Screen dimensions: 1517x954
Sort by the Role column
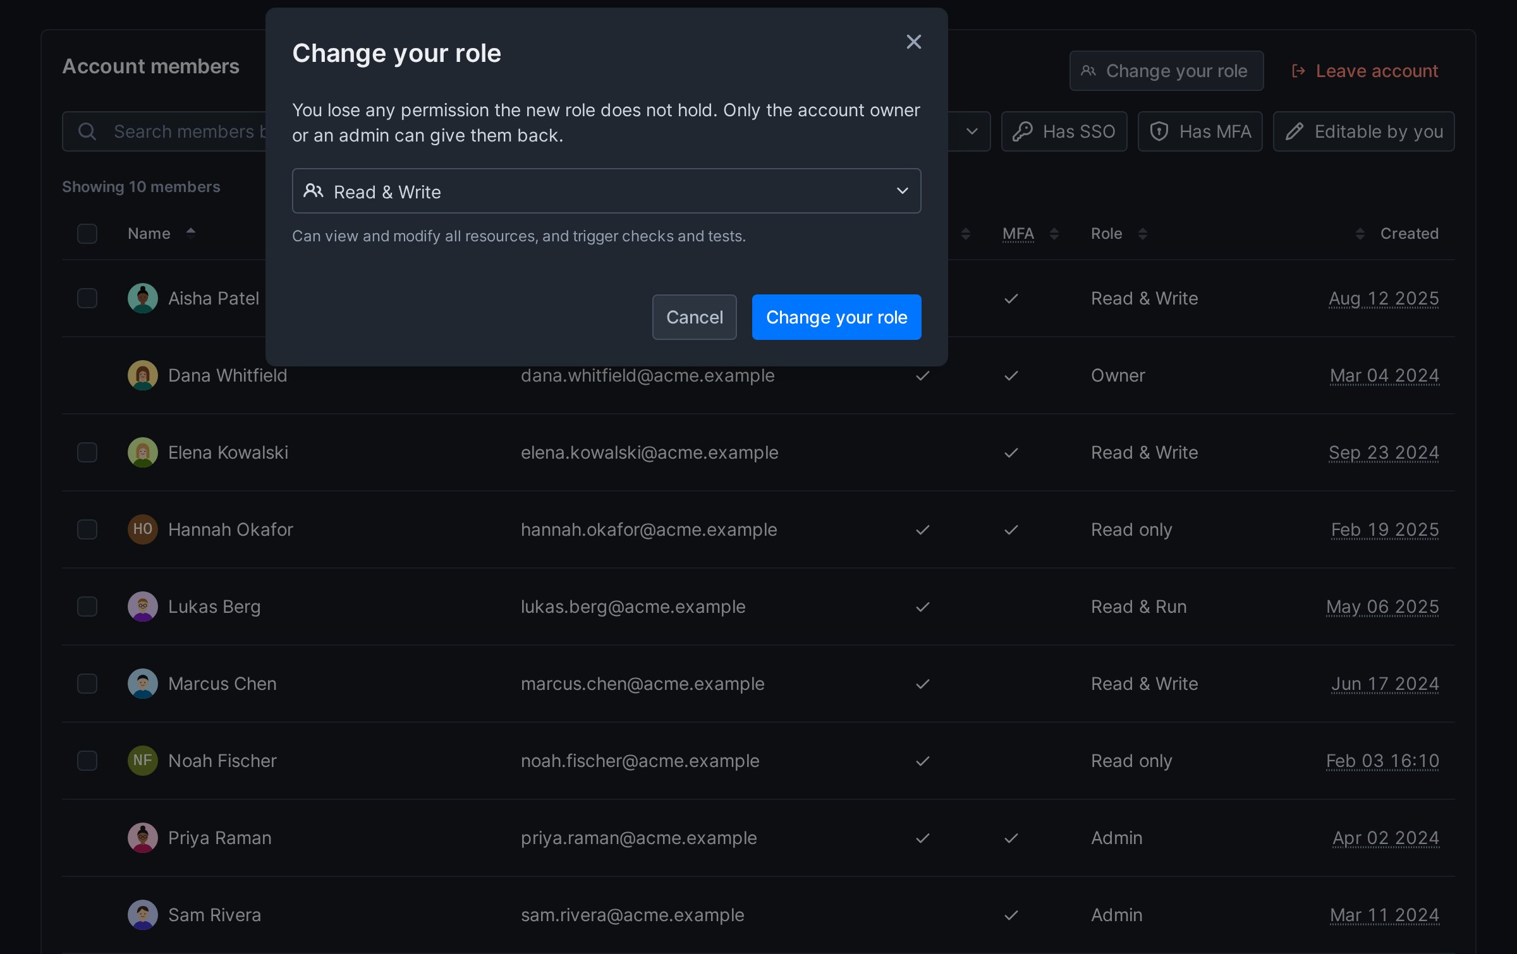(1119, 234)
